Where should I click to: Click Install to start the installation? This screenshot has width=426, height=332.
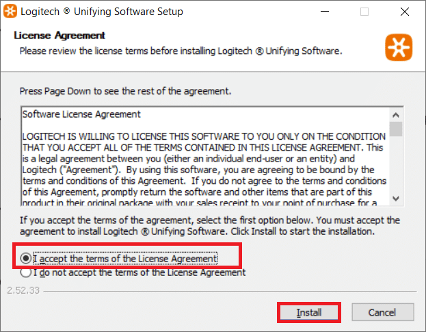point(309,312)
